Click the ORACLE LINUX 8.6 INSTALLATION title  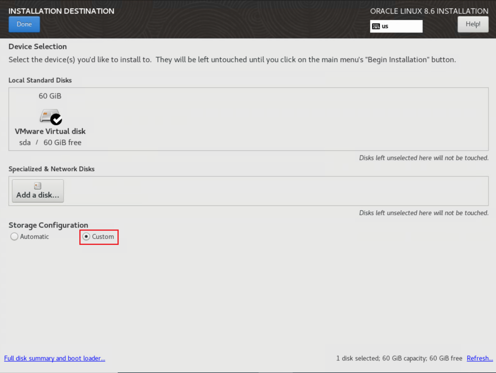click(x=429, y=11)
